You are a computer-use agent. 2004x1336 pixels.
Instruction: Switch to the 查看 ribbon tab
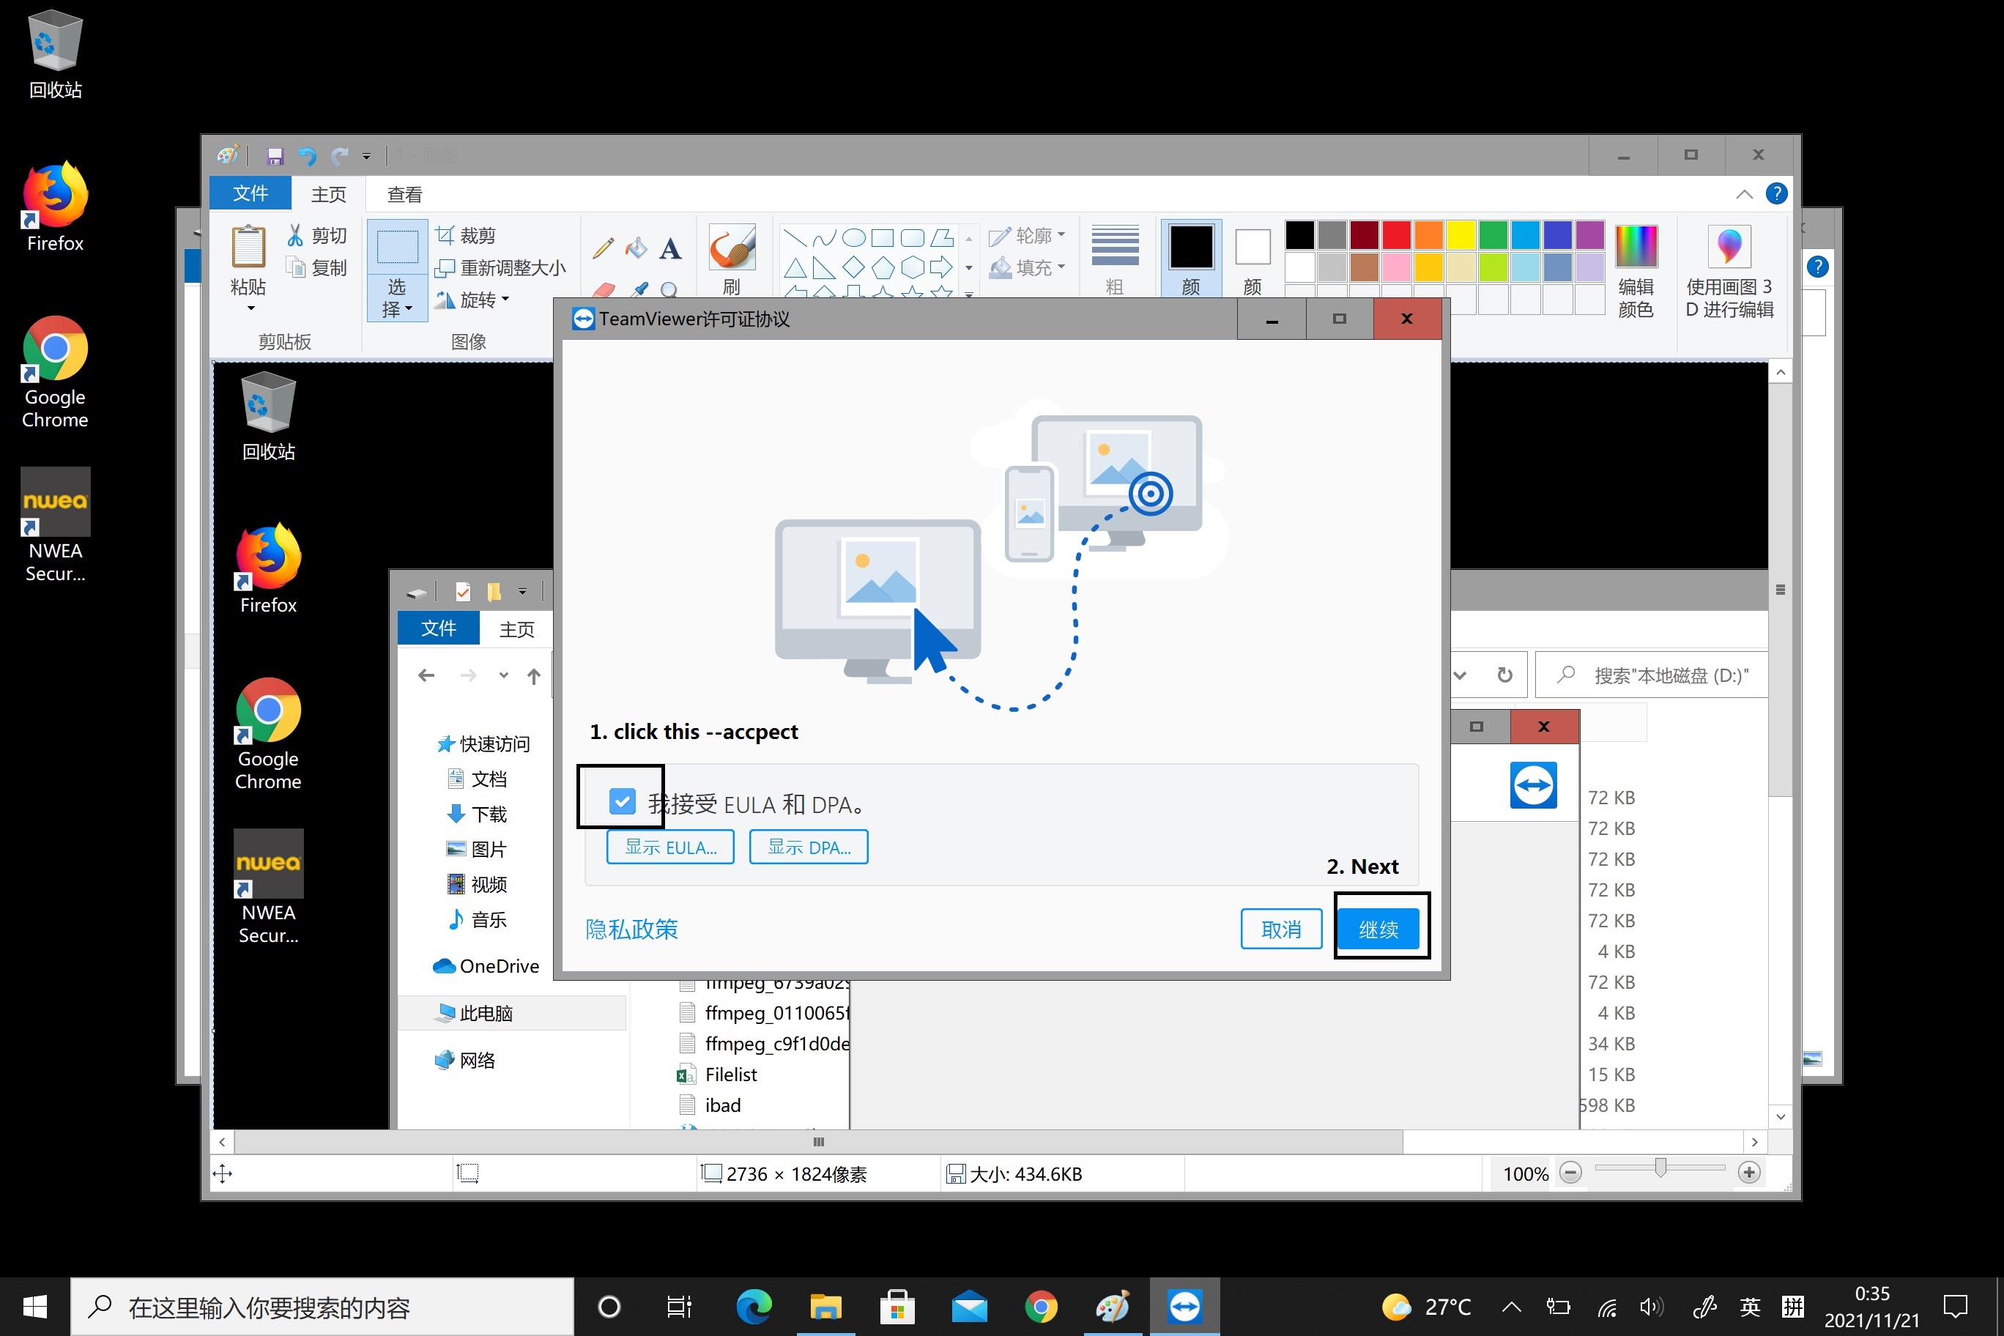coord(405,194)
